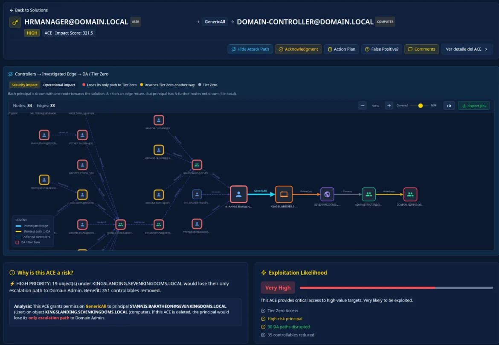499x345 pixels.
Task: Click the Nodes: 34 counter
Action: [22, 106]
